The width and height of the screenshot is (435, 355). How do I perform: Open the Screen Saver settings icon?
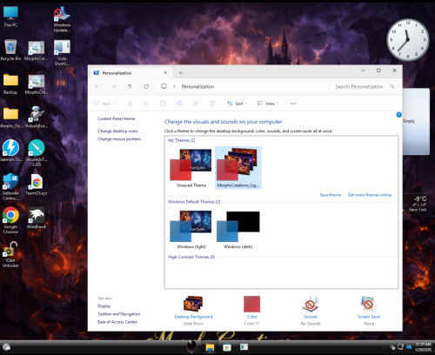pos(369,304)
